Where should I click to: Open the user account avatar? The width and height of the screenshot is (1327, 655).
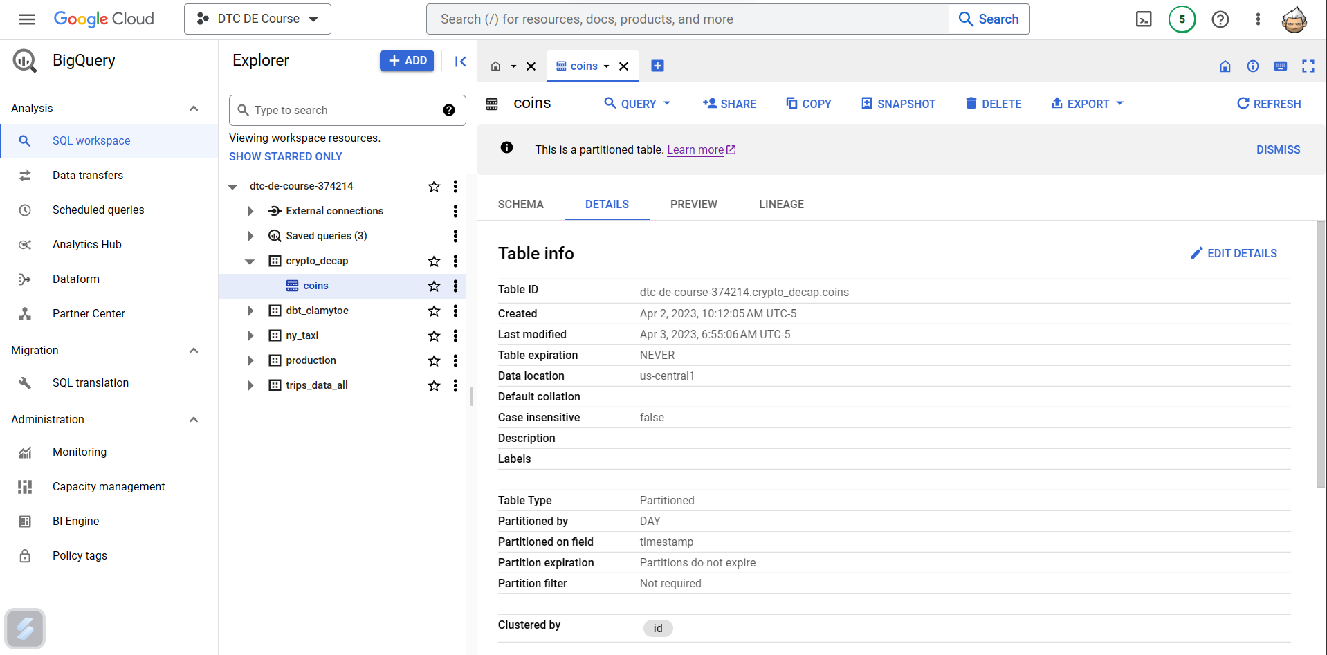coord(1294,19)
